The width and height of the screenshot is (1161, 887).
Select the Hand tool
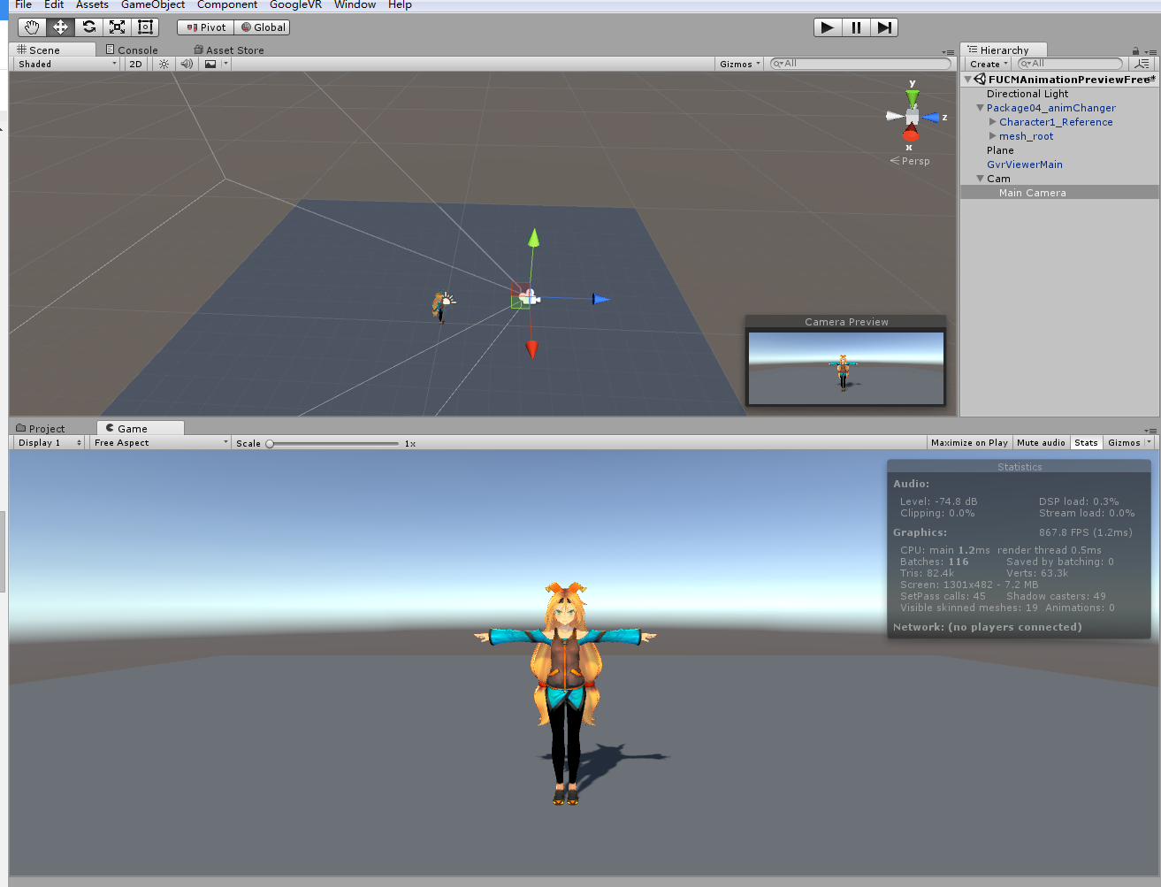pyautogui.click(x=32, y=27)
